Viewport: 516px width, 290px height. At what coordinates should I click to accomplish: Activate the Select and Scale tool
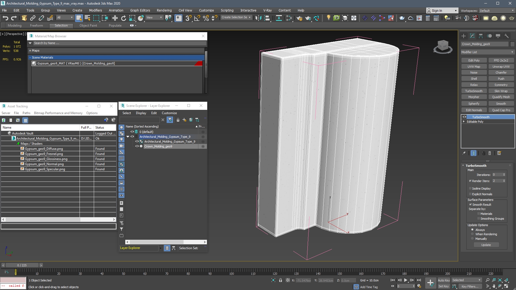coord(132,18)
